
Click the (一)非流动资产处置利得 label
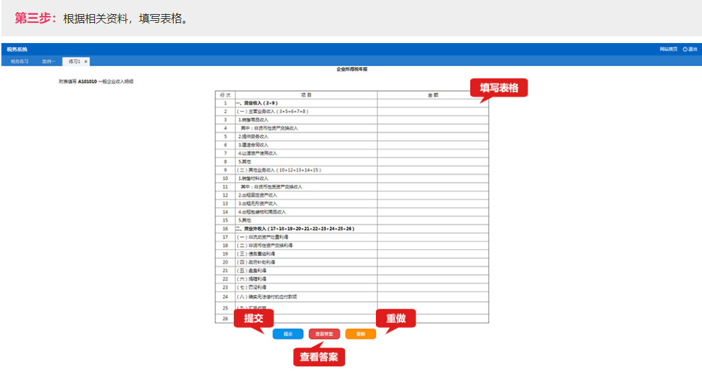[x=262, y=237]
